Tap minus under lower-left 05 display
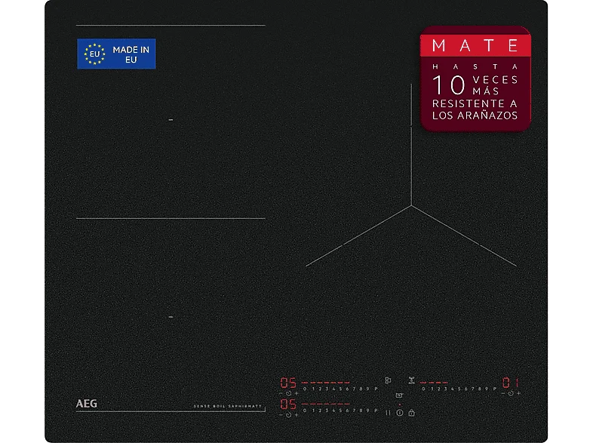This screenshot has width=593, height=443. click(281, 415)
